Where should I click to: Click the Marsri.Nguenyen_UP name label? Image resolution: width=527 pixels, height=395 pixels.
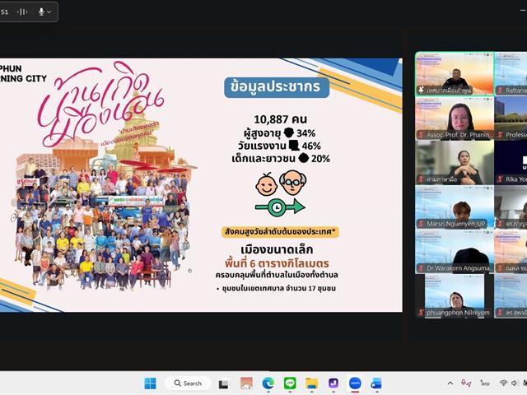(x=456, y=224)
